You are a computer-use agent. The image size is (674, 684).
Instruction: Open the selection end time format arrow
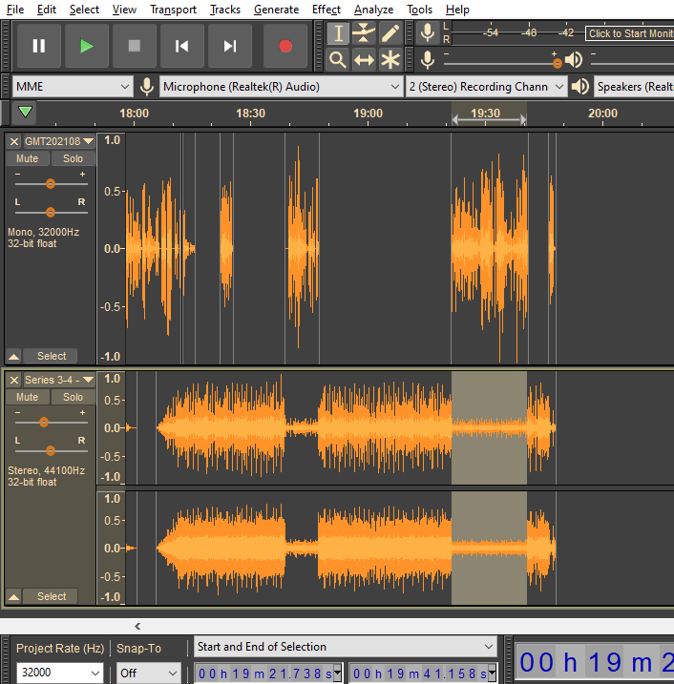point(493,674)
